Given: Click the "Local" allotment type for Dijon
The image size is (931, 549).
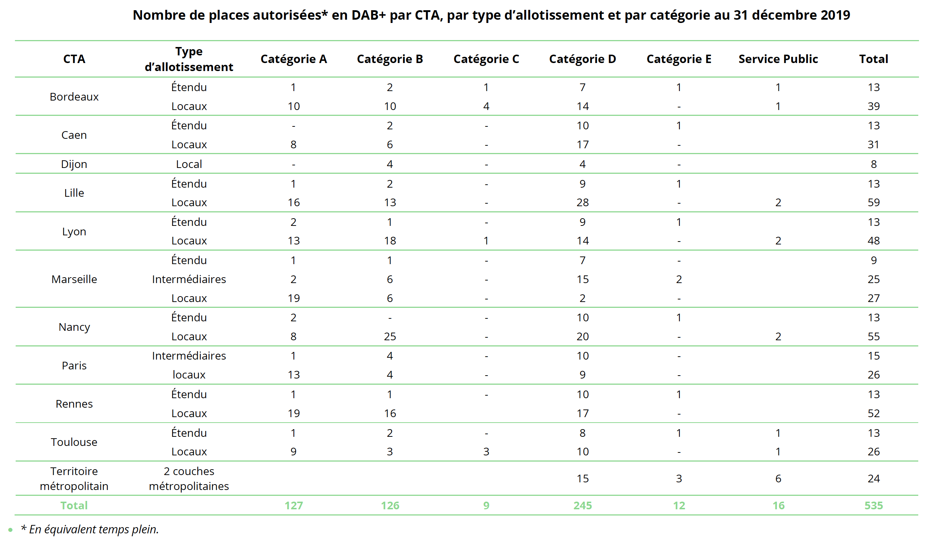Looking at the screenshot, I should tap(189, 164).
